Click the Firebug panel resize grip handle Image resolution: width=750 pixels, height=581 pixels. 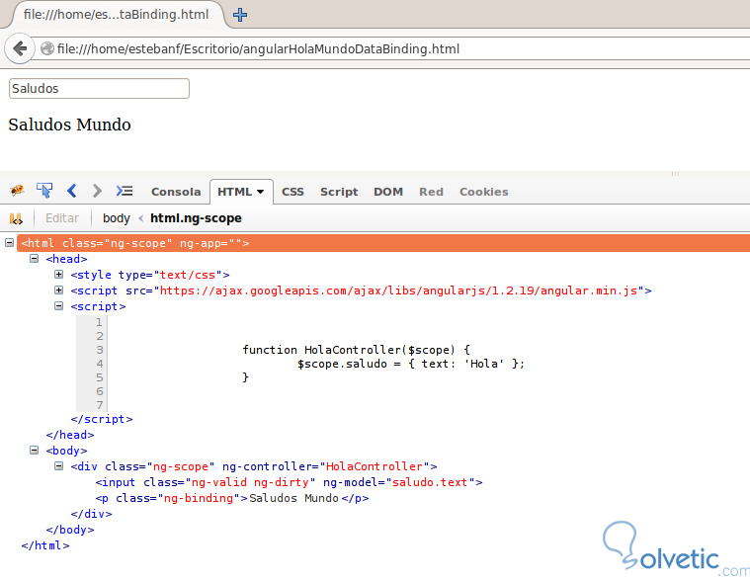pos(675,174)
